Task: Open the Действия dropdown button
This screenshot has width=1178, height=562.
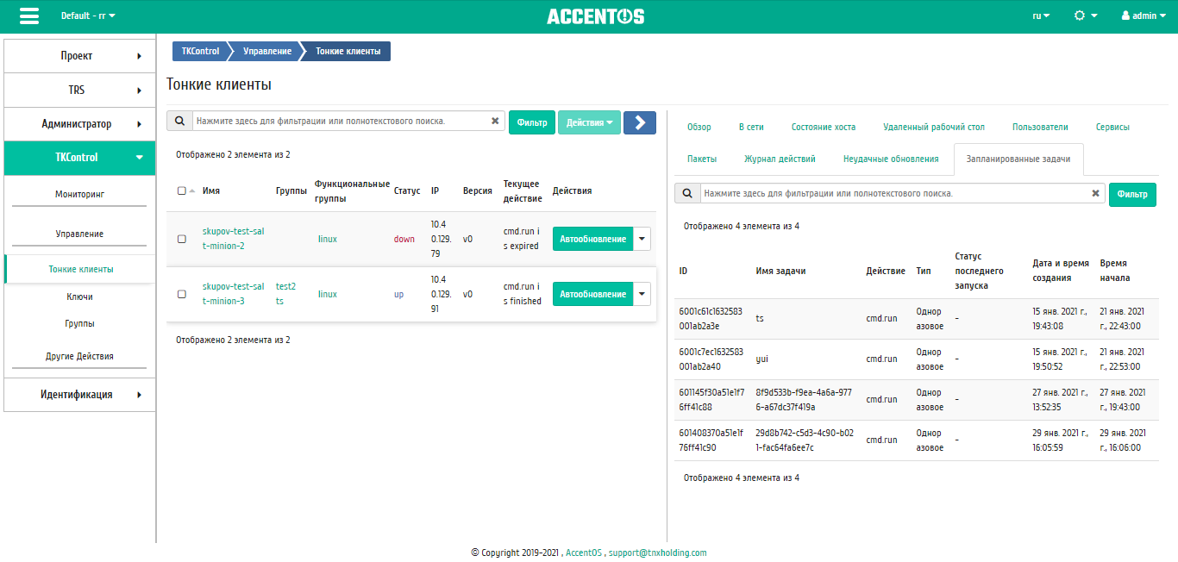Action: pos(590,122)
